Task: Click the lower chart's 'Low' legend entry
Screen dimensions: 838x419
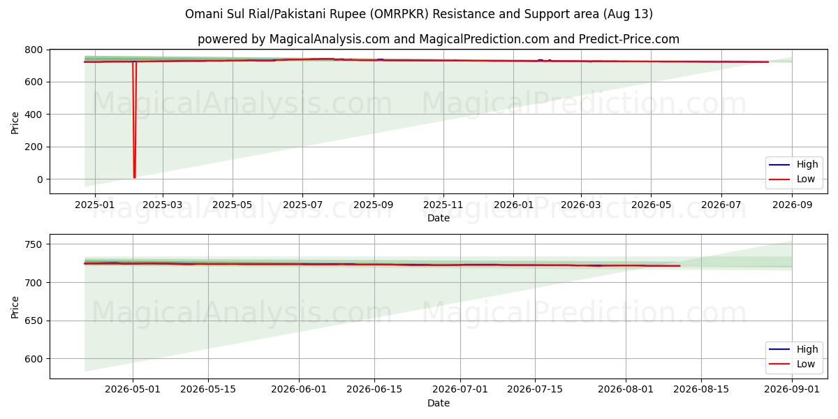Action: [793, 364]
